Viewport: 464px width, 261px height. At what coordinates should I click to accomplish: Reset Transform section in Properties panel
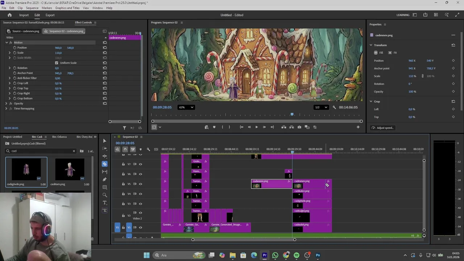coord(453,45)
